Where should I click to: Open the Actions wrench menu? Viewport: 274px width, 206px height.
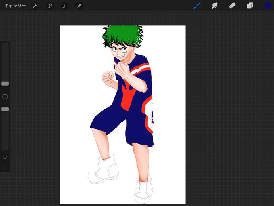[x=35, y=6]
